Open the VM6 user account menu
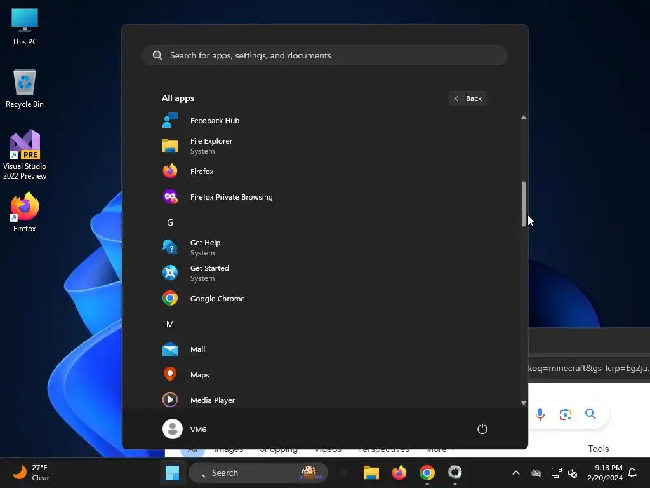Viewport: 650px width, 488px height. (x=184, y=429)
